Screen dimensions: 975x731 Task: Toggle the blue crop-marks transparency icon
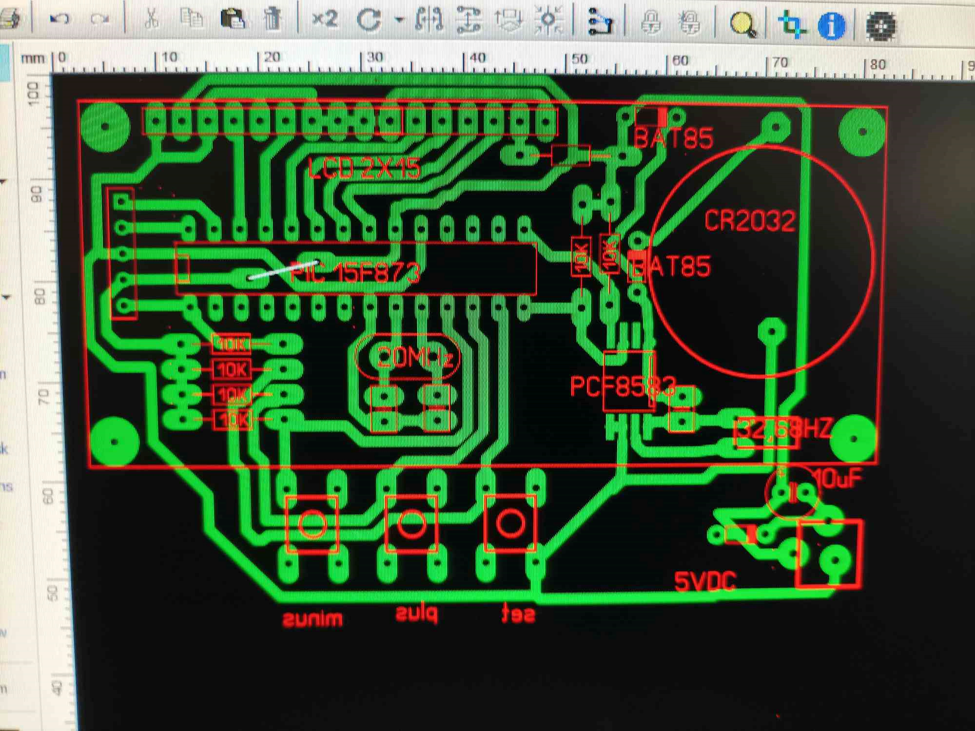791,24
